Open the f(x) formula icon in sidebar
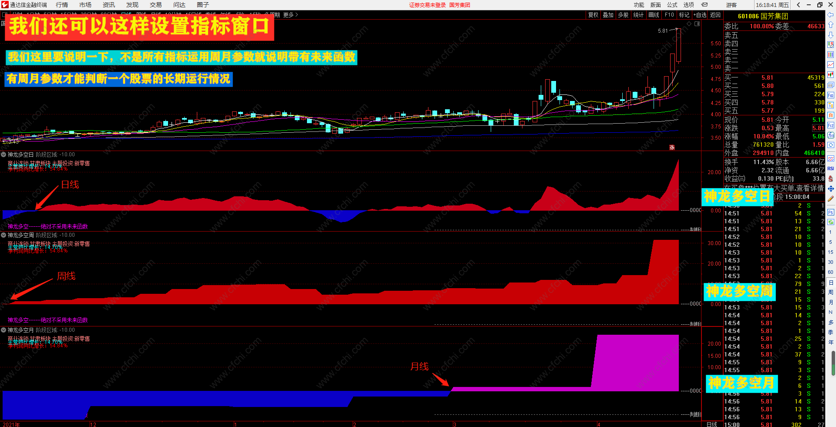Image resolution: width=836 pixels, height=427 pixels. coord(830,135)
